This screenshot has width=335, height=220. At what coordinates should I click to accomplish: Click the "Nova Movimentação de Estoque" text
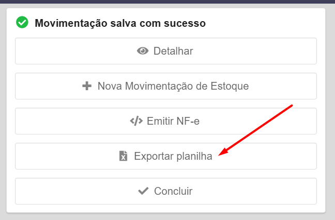pyautogui.click(x=173, y=86)
